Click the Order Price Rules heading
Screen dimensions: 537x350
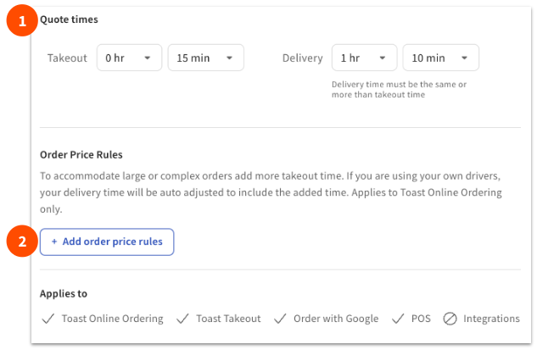coord(81,154)
